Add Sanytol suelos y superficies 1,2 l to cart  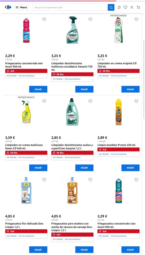pos(84,168)
